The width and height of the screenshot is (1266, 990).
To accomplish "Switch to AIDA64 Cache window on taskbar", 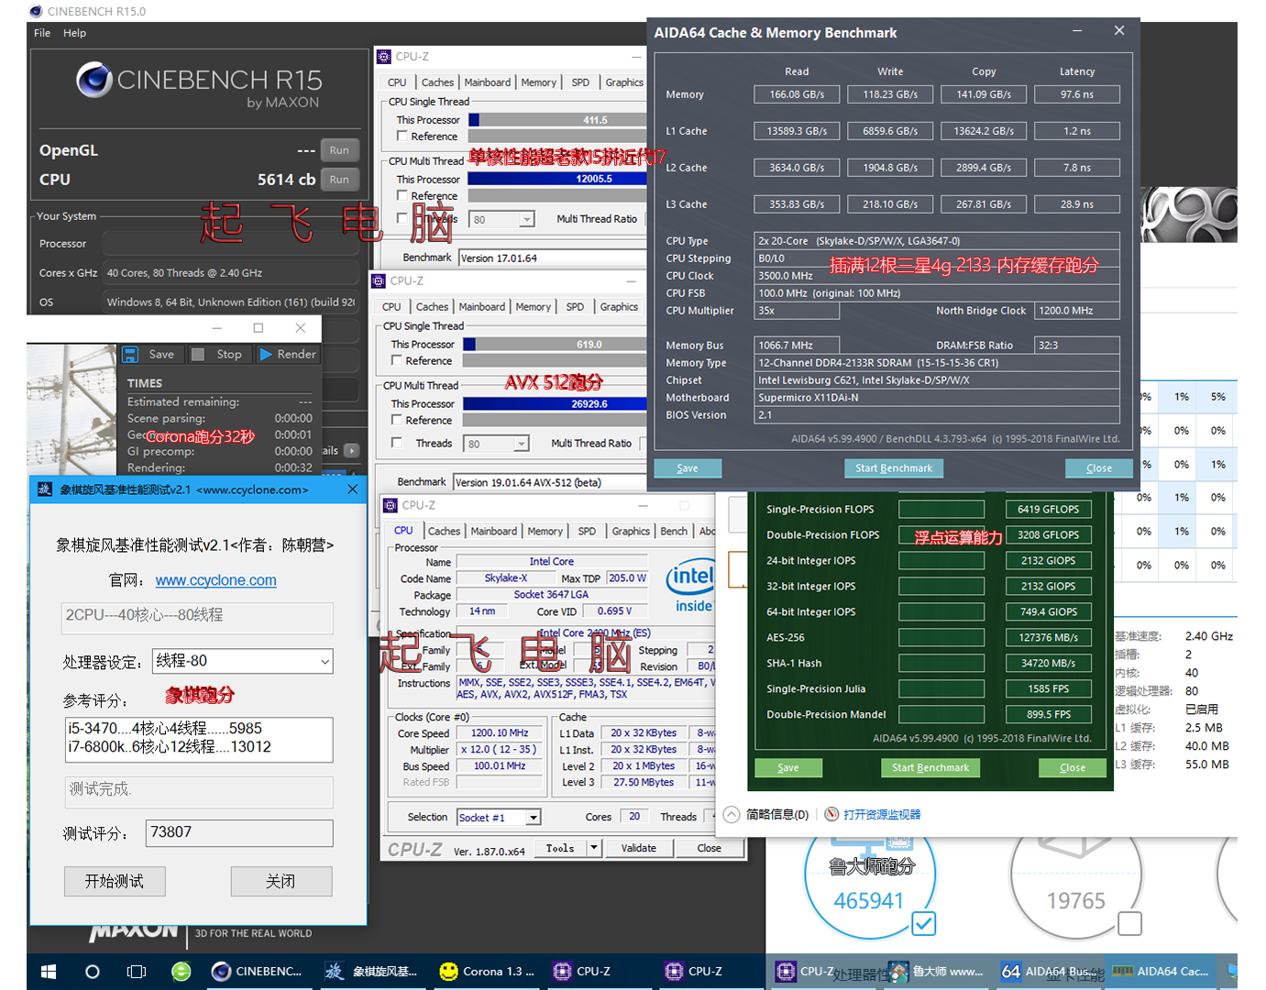I will (1161, 972).
